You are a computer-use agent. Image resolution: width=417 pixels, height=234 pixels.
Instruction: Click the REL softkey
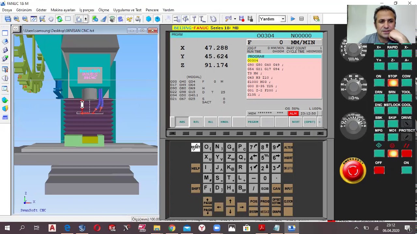point(196,122)
